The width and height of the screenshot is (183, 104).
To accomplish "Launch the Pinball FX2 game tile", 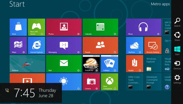I will 91,64.
